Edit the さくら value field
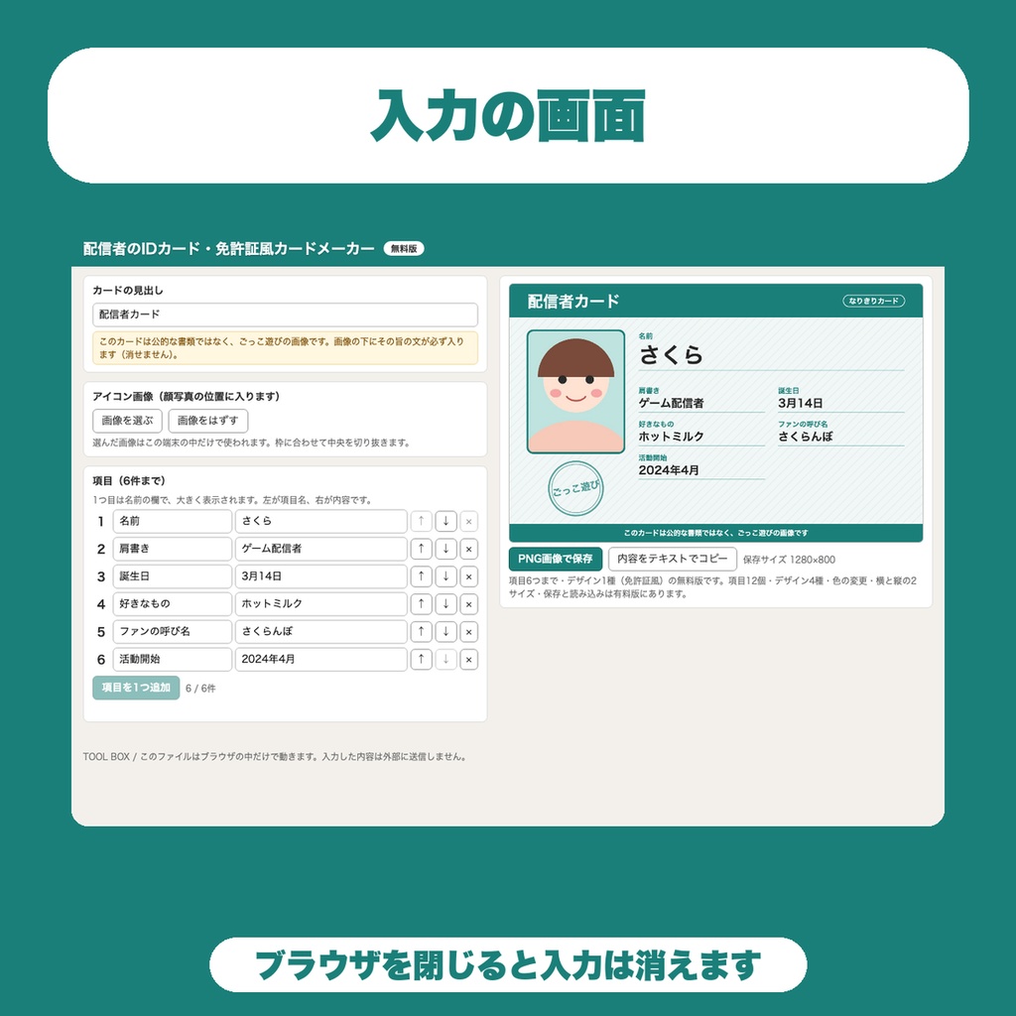1016x1016 pixels. click(x=320, y=521)
